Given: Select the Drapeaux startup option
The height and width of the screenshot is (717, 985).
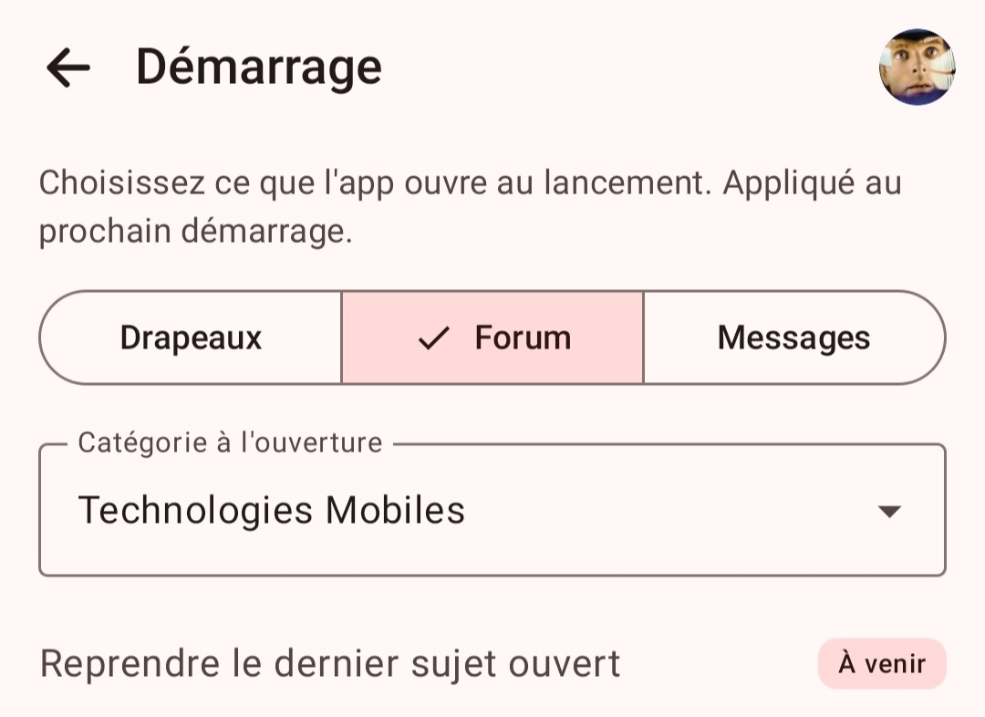Looking at the screenshot, I should [191, 338].
